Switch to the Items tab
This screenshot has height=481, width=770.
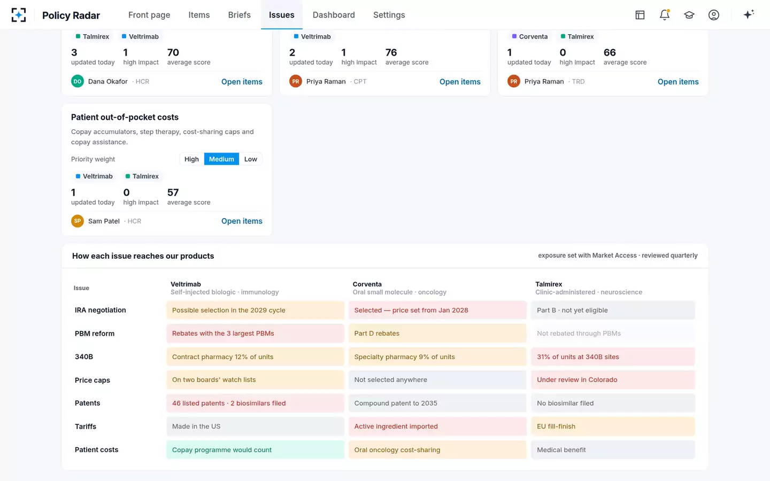[199, 15]
